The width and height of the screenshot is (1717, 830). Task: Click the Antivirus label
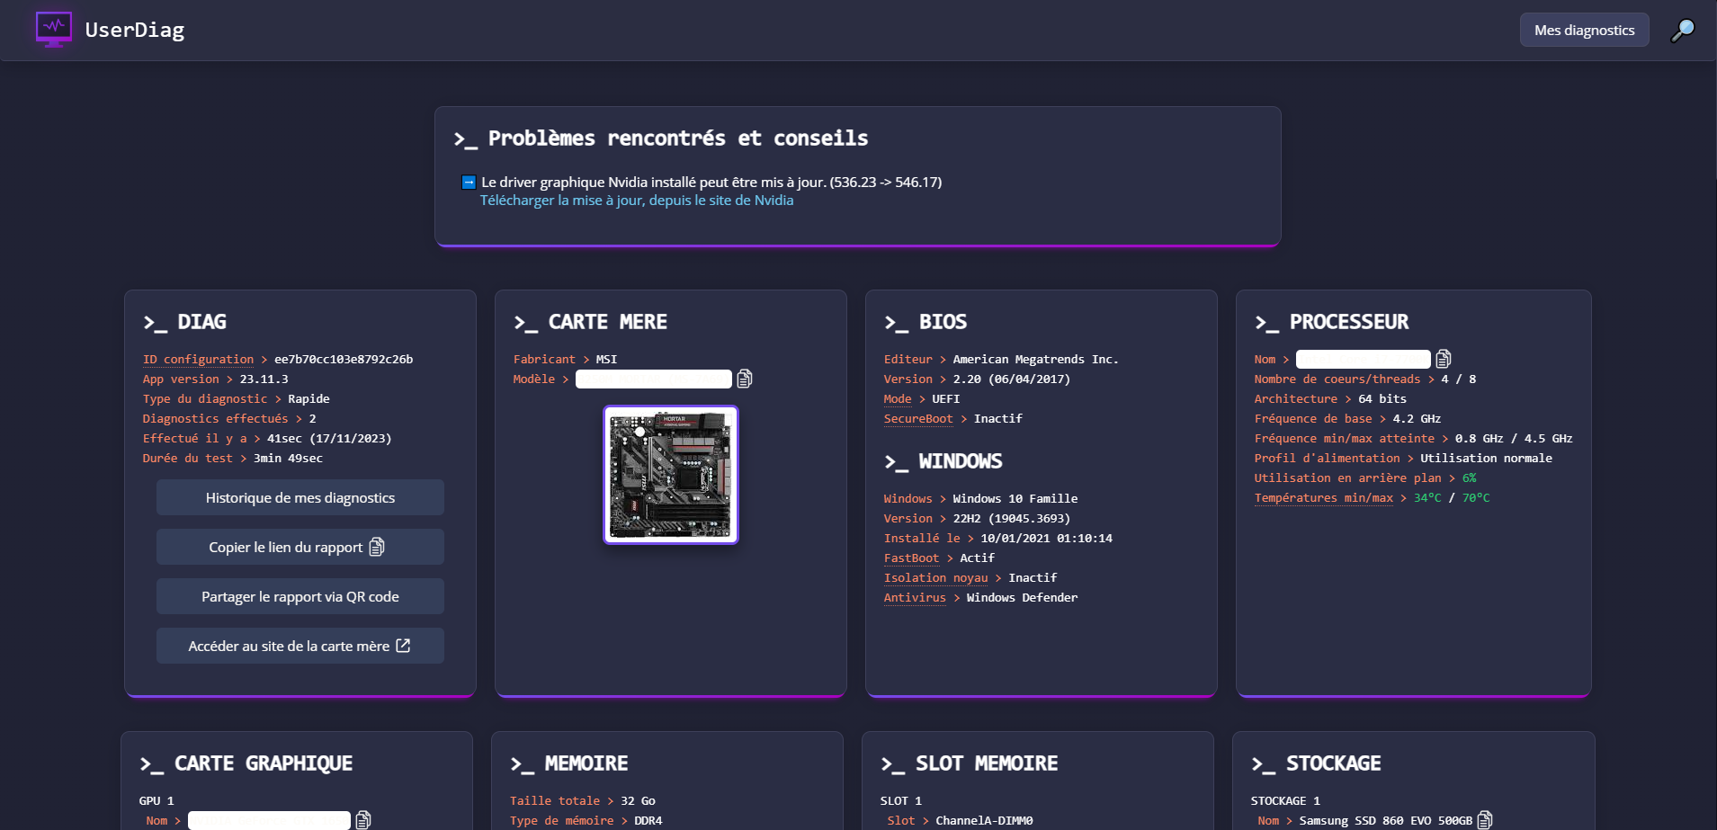[x=915, y=597]
